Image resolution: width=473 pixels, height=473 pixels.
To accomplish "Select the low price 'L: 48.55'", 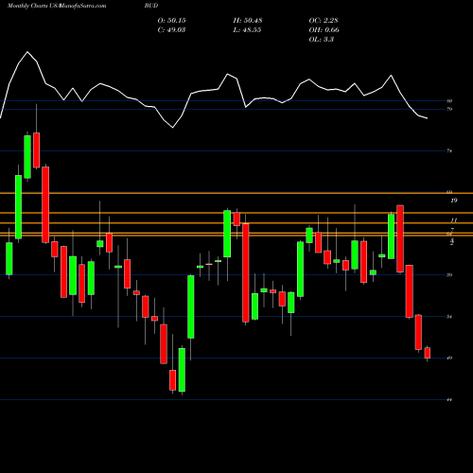I will [x=247, y=29].
